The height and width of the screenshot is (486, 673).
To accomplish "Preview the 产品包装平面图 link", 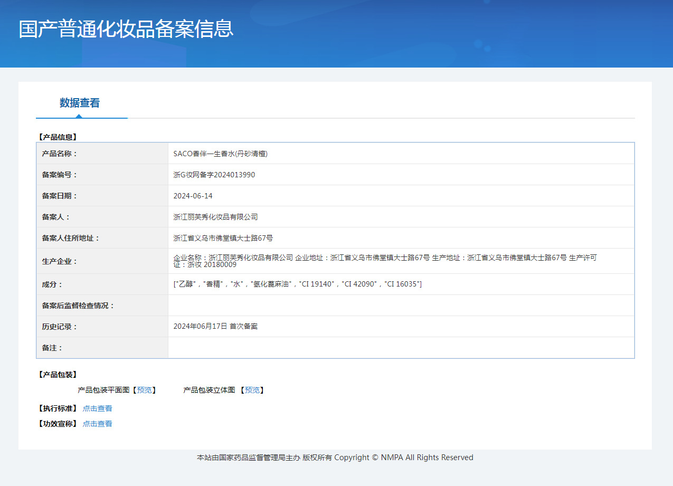I will click(144, 390).
